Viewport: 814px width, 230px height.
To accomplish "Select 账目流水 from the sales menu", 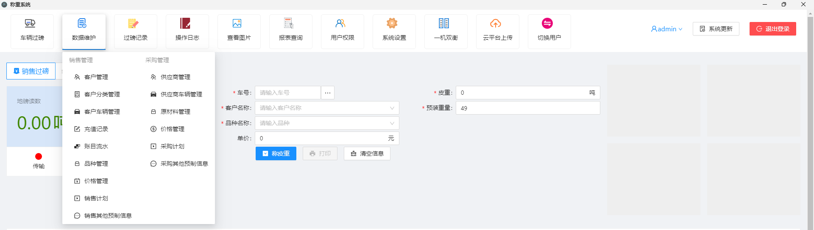I will 96,146.
